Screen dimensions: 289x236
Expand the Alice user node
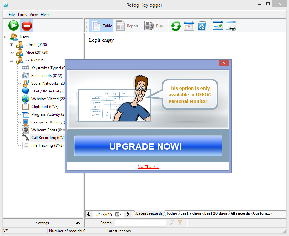tap(11, 52)
